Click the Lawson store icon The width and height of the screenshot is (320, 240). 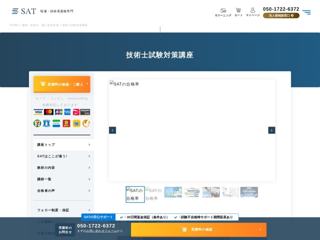(x=47, y=123)
